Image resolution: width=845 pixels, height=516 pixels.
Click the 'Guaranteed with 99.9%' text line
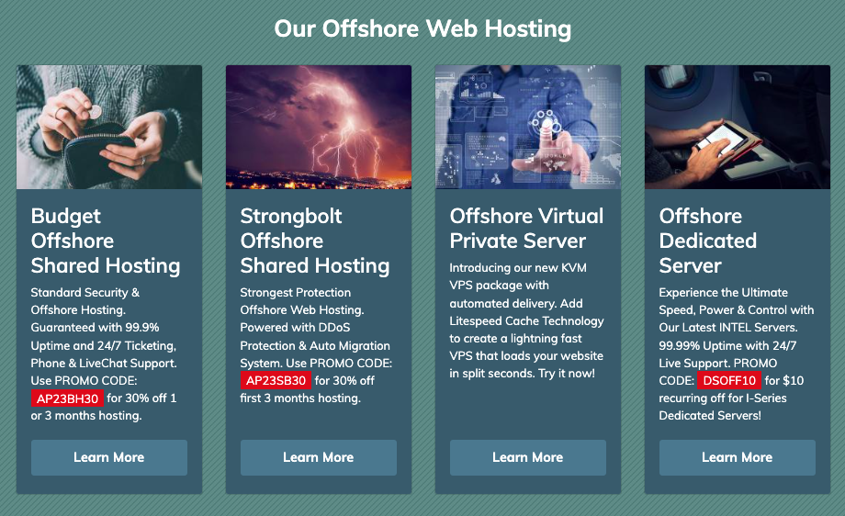pos(95,328)
